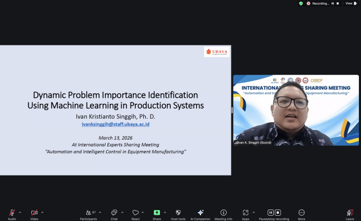Expand the arrow next to Apps

click(254, 213)
